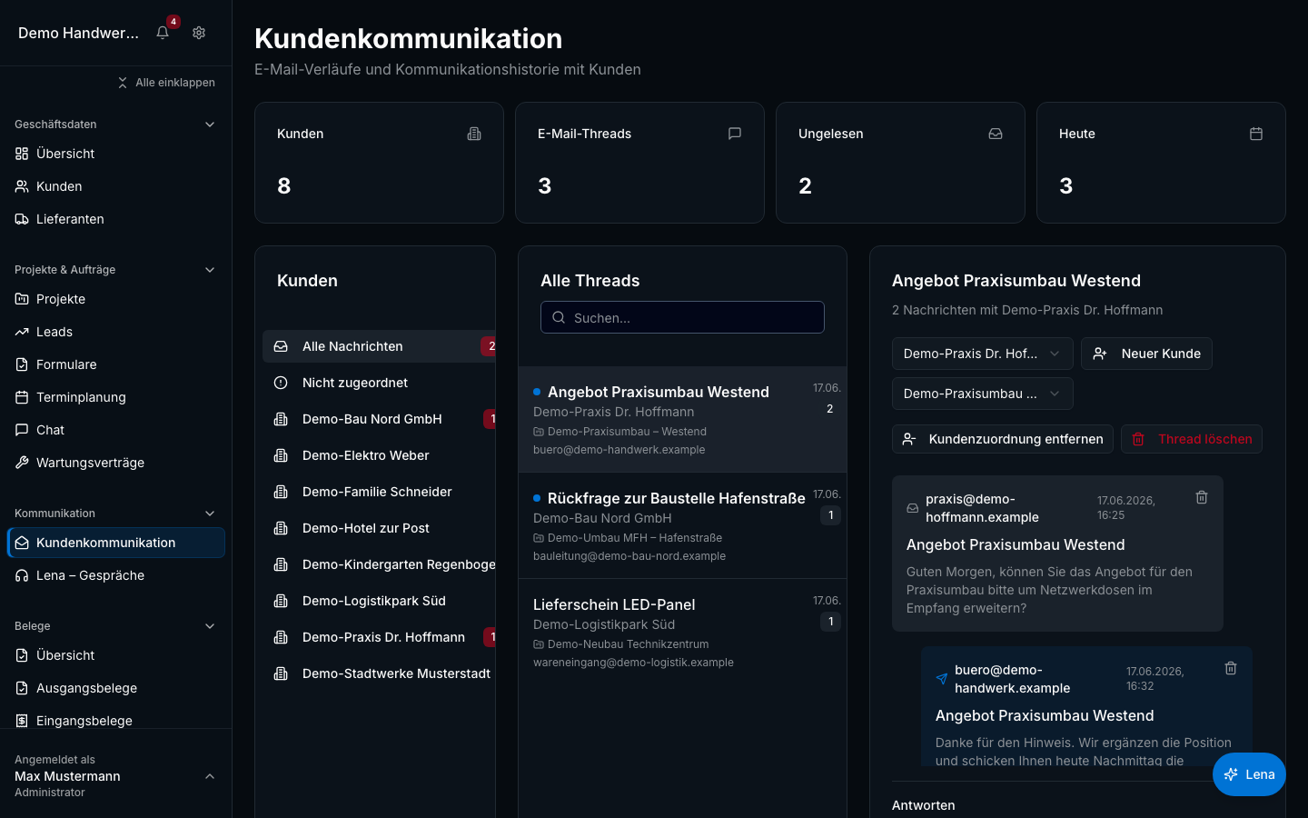Open Eingangsbelege in the sidebar

pos(116,721)
